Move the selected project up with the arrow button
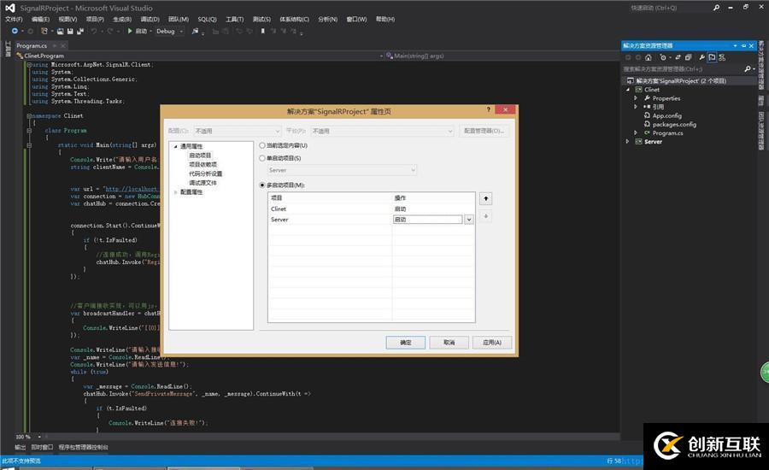769x470 pixels. click(x=485, y=199)
